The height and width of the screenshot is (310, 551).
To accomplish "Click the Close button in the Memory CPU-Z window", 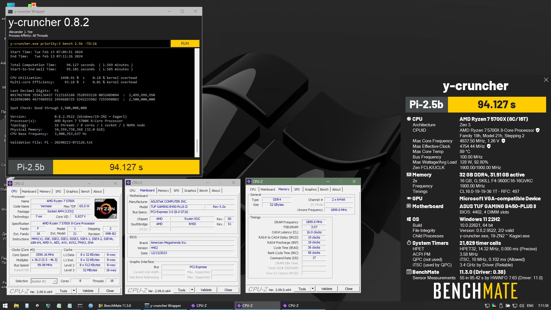I will tap(349, 289).
